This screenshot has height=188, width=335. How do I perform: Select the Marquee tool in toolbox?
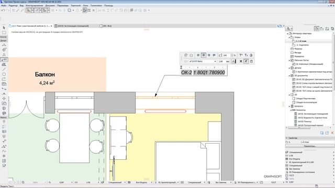[x=4, y=32]
